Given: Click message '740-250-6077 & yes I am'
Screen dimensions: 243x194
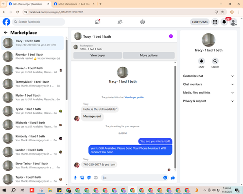Looking at the screenshot, I should point(99,164).
